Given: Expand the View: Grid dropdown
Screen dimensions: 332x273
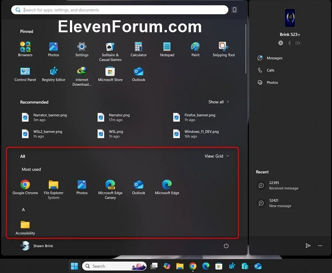Looking at the screenshot, I should [216, 156].
